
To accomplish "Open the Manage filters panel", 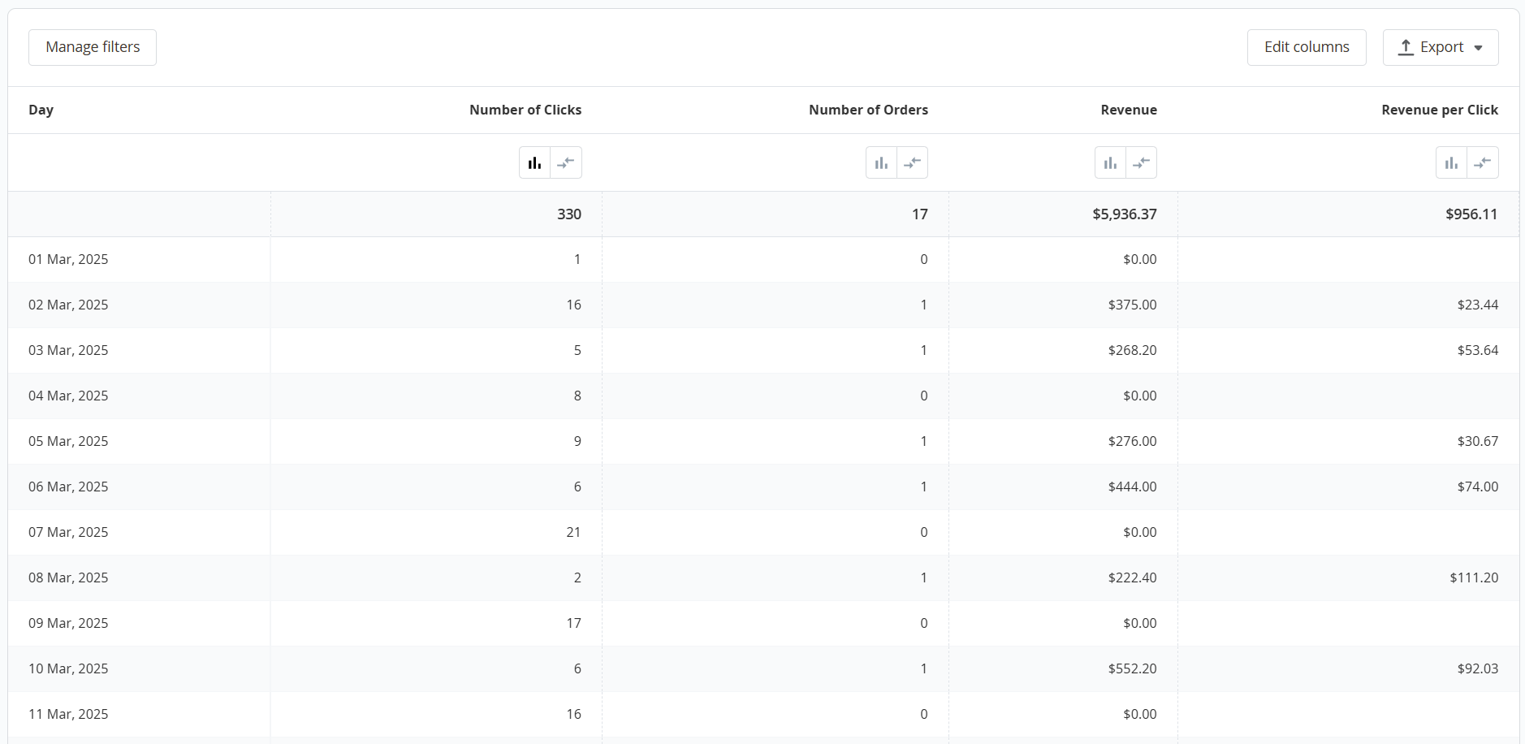I will tap(93, 47).
